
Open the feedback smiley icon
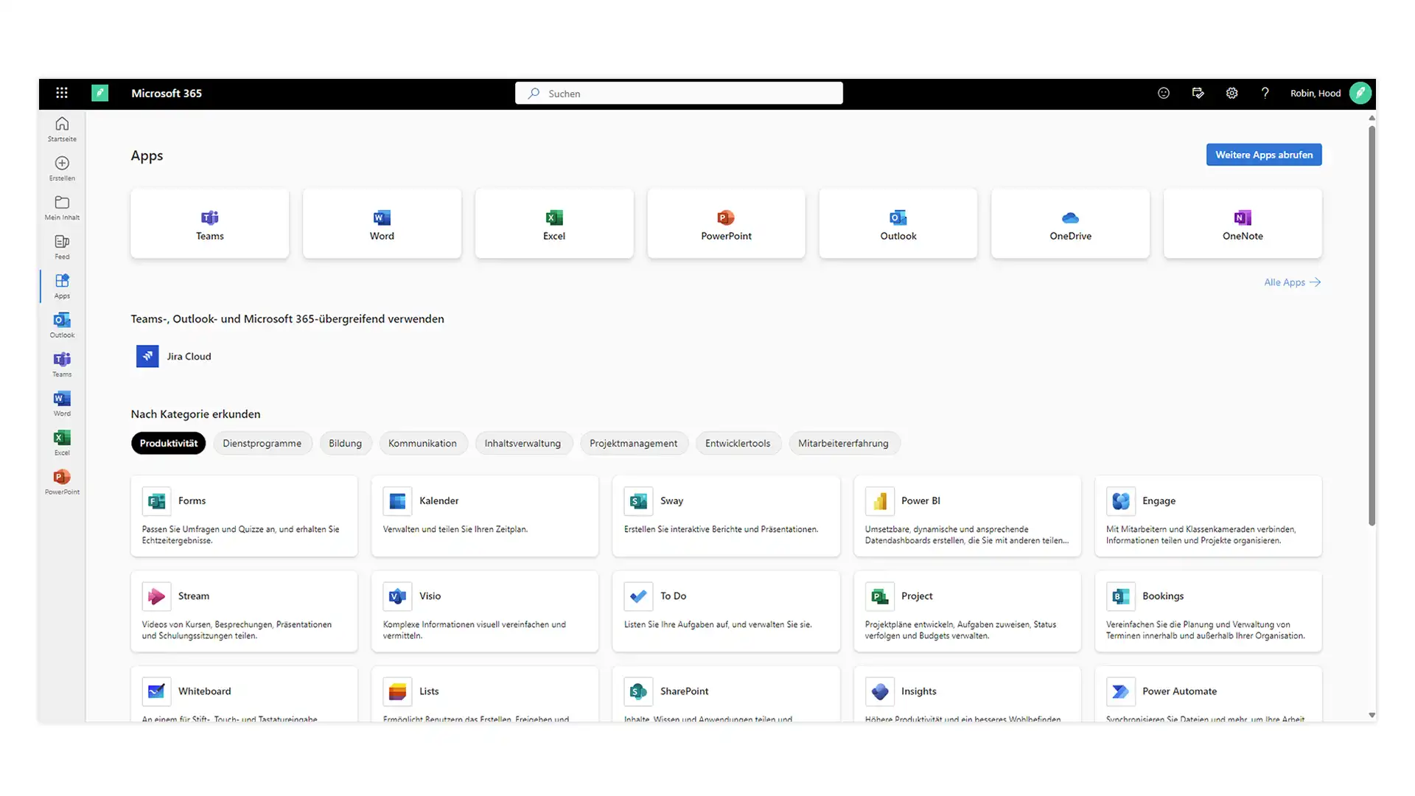tap(1164, 93)
